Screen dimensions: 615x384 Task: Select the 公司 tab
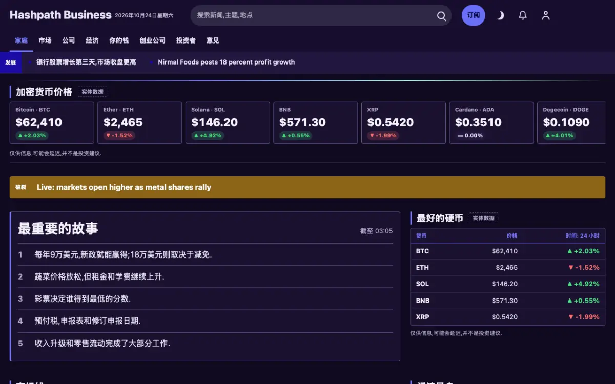pyautogui.click(x=69, y=40)
